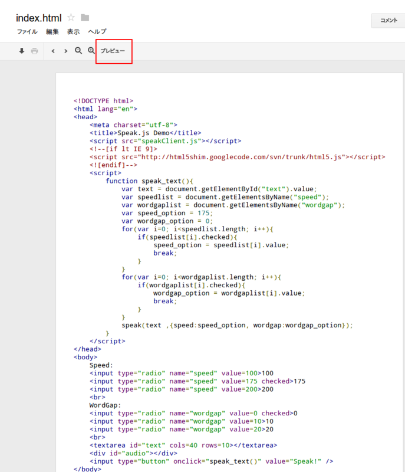
Task: Download the file with arrow icon
Action: pyautogui.click(x=22, y=51)
